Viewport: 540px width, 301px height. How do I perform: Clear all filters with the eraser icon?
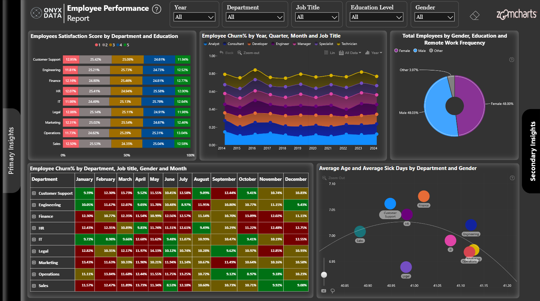pyautogui.click(x=474, y=15)
